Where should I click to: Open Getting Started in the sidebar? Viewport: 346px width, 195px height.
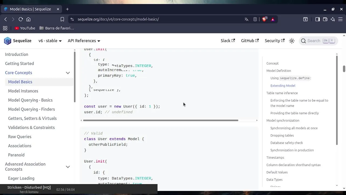19,64
